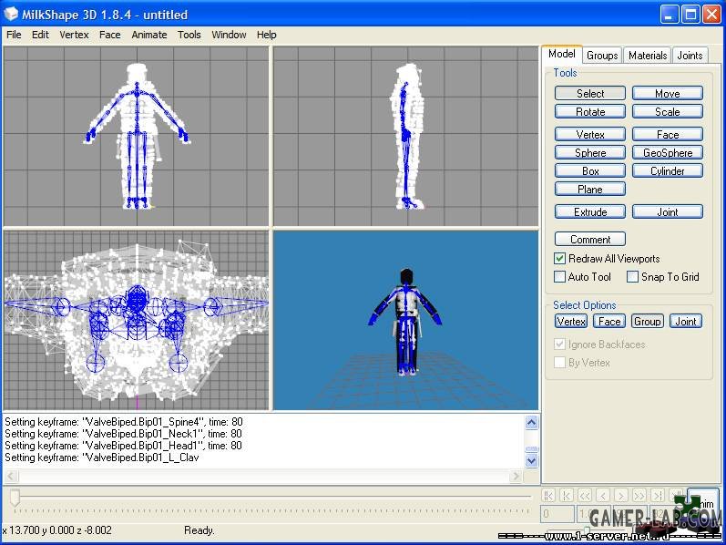726x545 pixels.
Task: Enable the Auto Tool checkbox
Action: point(560,277)
